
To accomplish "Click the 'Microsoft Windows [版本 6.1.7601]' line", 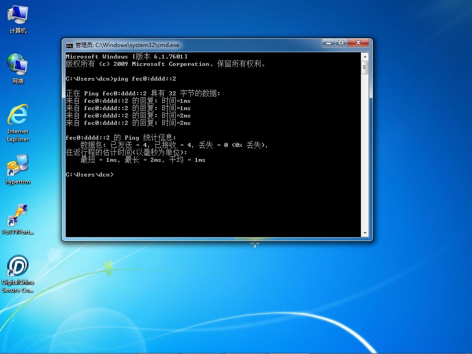I will click(126, 56).
